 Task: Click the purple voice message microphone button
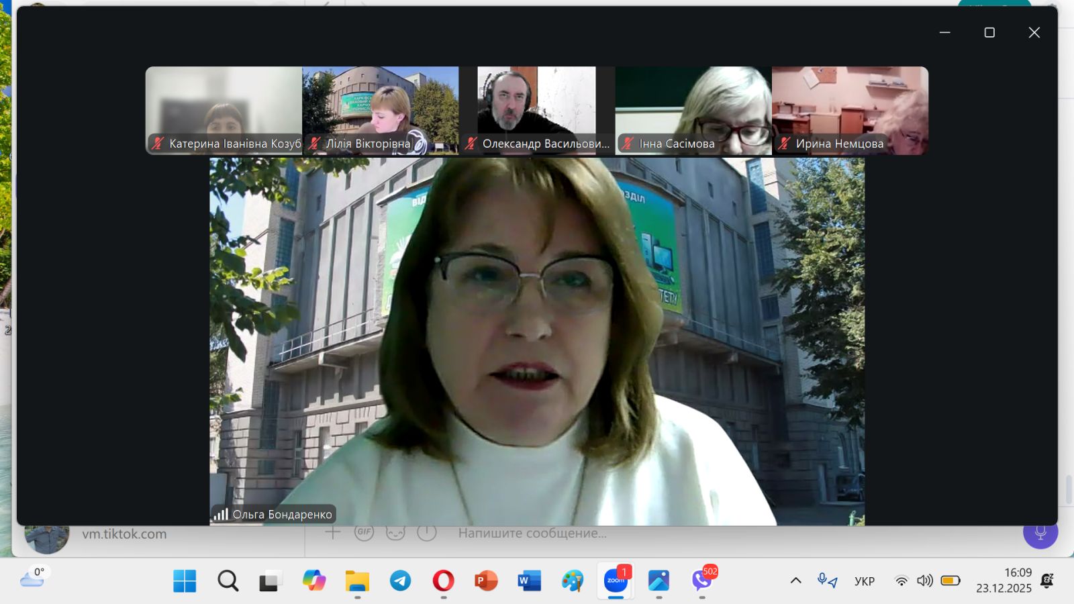coord(1040,533)
